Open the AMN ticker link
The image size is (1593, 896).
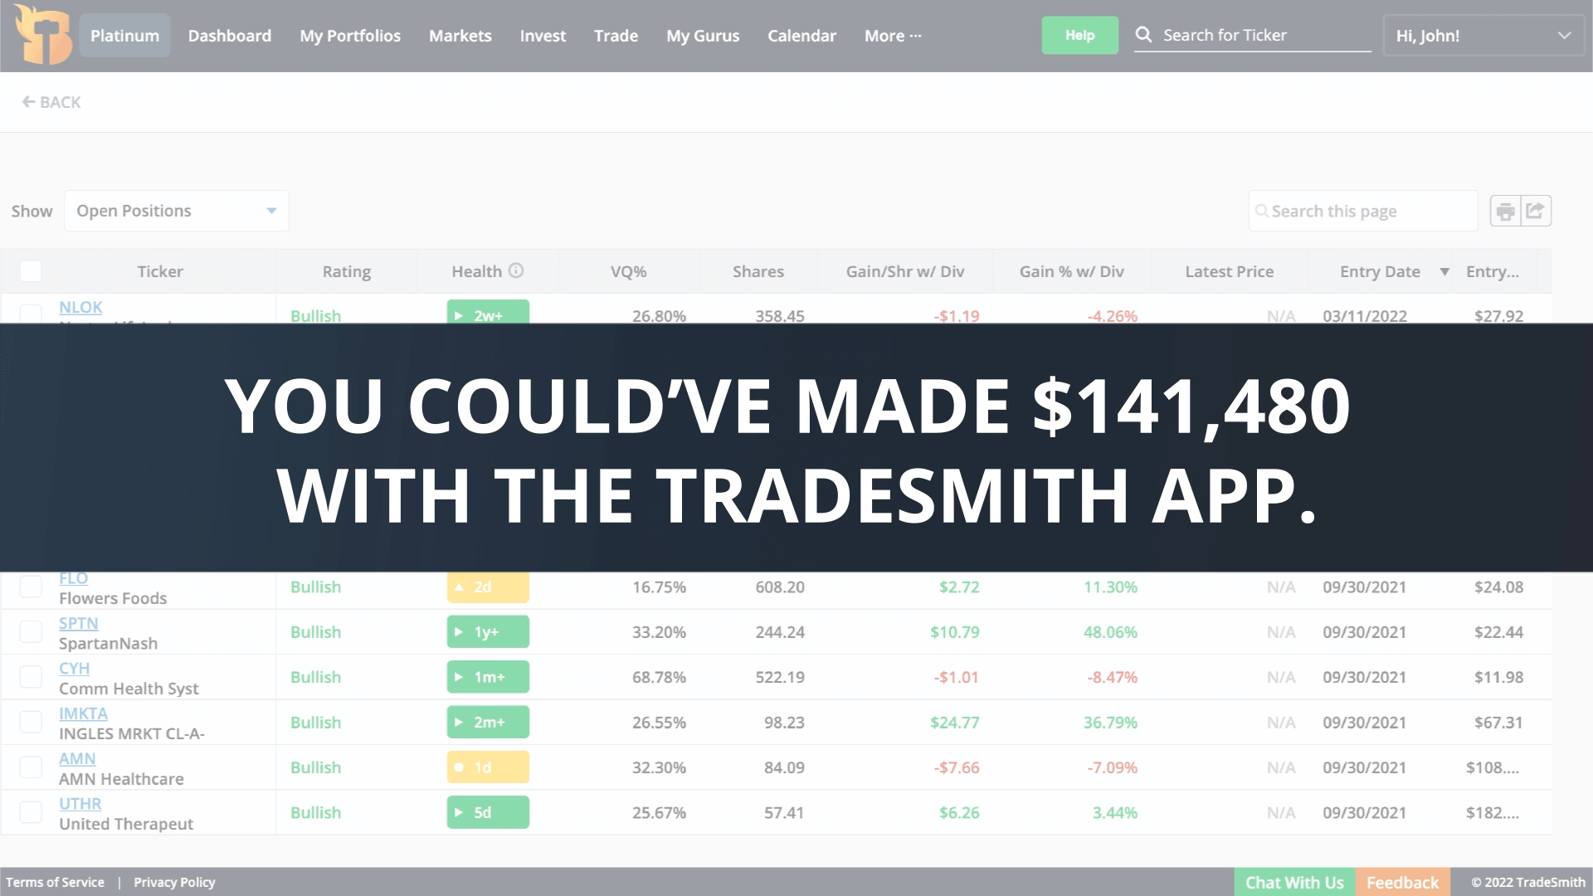click(x=77, y=758)
